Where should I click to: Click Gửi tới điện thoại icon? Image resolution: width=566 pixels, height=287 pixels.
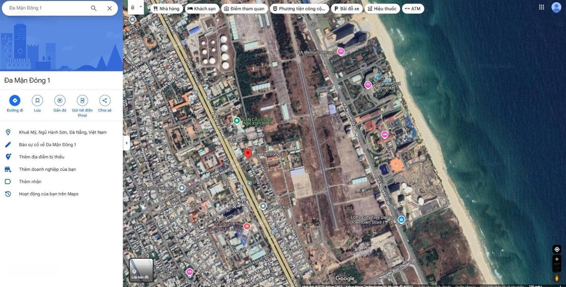click(x=82, y=101)
